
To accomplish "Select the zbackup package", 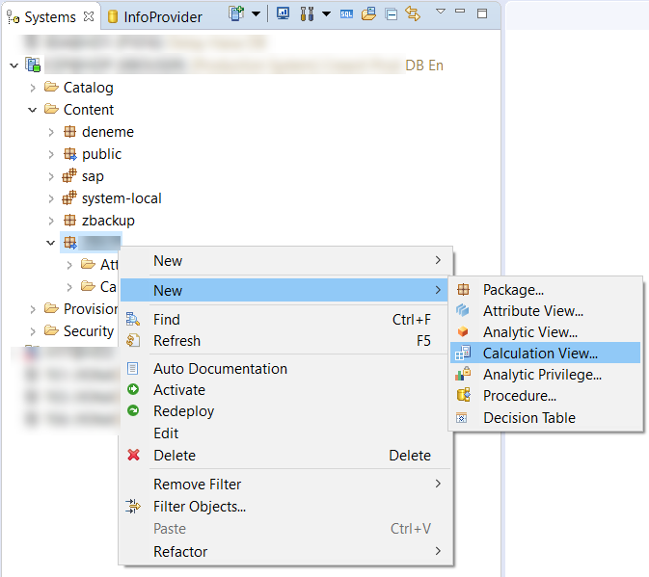I will 99,221.
